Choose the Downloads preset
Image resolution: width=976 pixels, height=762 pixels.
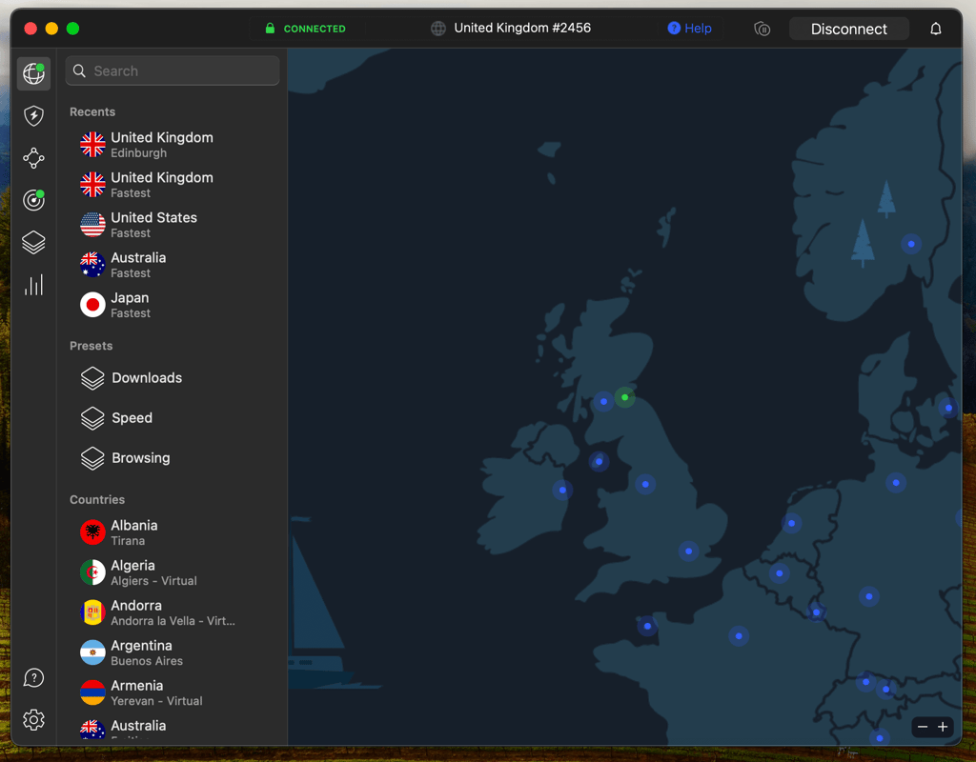tap(174, 378)
